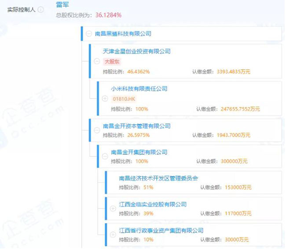Image resolution: width=286 pixels, height=249 pixels.
Task: Select holding ratio 10%
Action: (x=148, y=240)
